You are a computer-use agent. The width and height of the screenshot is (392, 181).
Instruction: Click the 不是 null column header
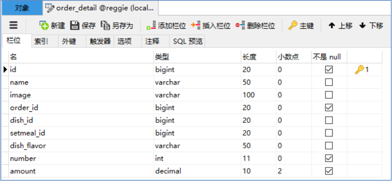[x=329, y=57]
